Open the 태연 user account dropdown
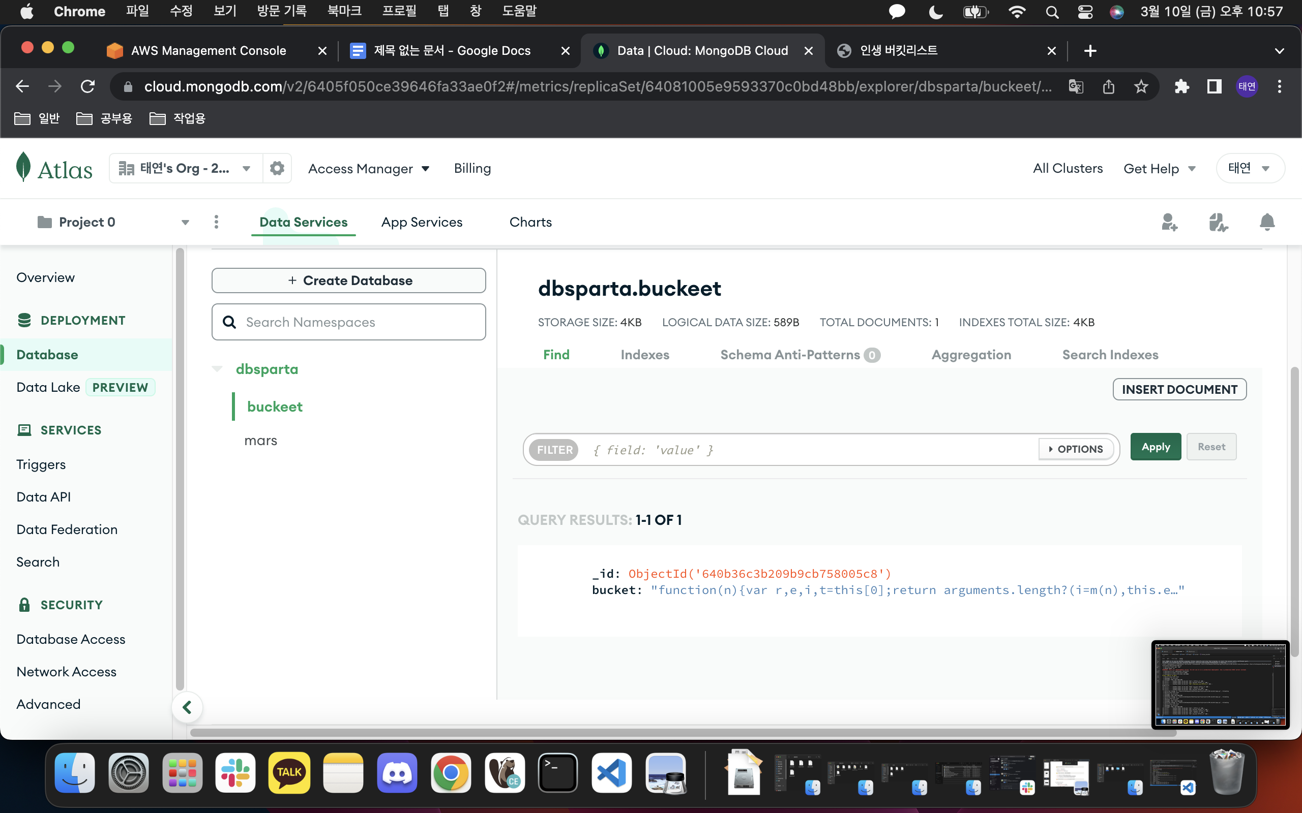1302x813 pixels. [x=1250, y=168]
